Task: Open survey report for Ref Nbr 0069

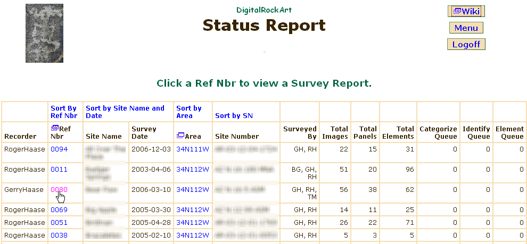Action: 59,210
